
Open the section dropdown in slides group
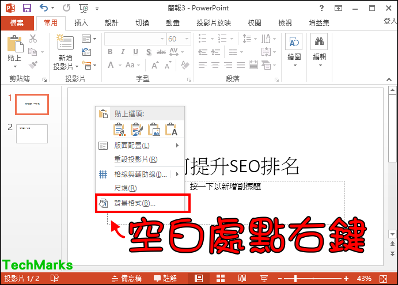pos(89,65)
